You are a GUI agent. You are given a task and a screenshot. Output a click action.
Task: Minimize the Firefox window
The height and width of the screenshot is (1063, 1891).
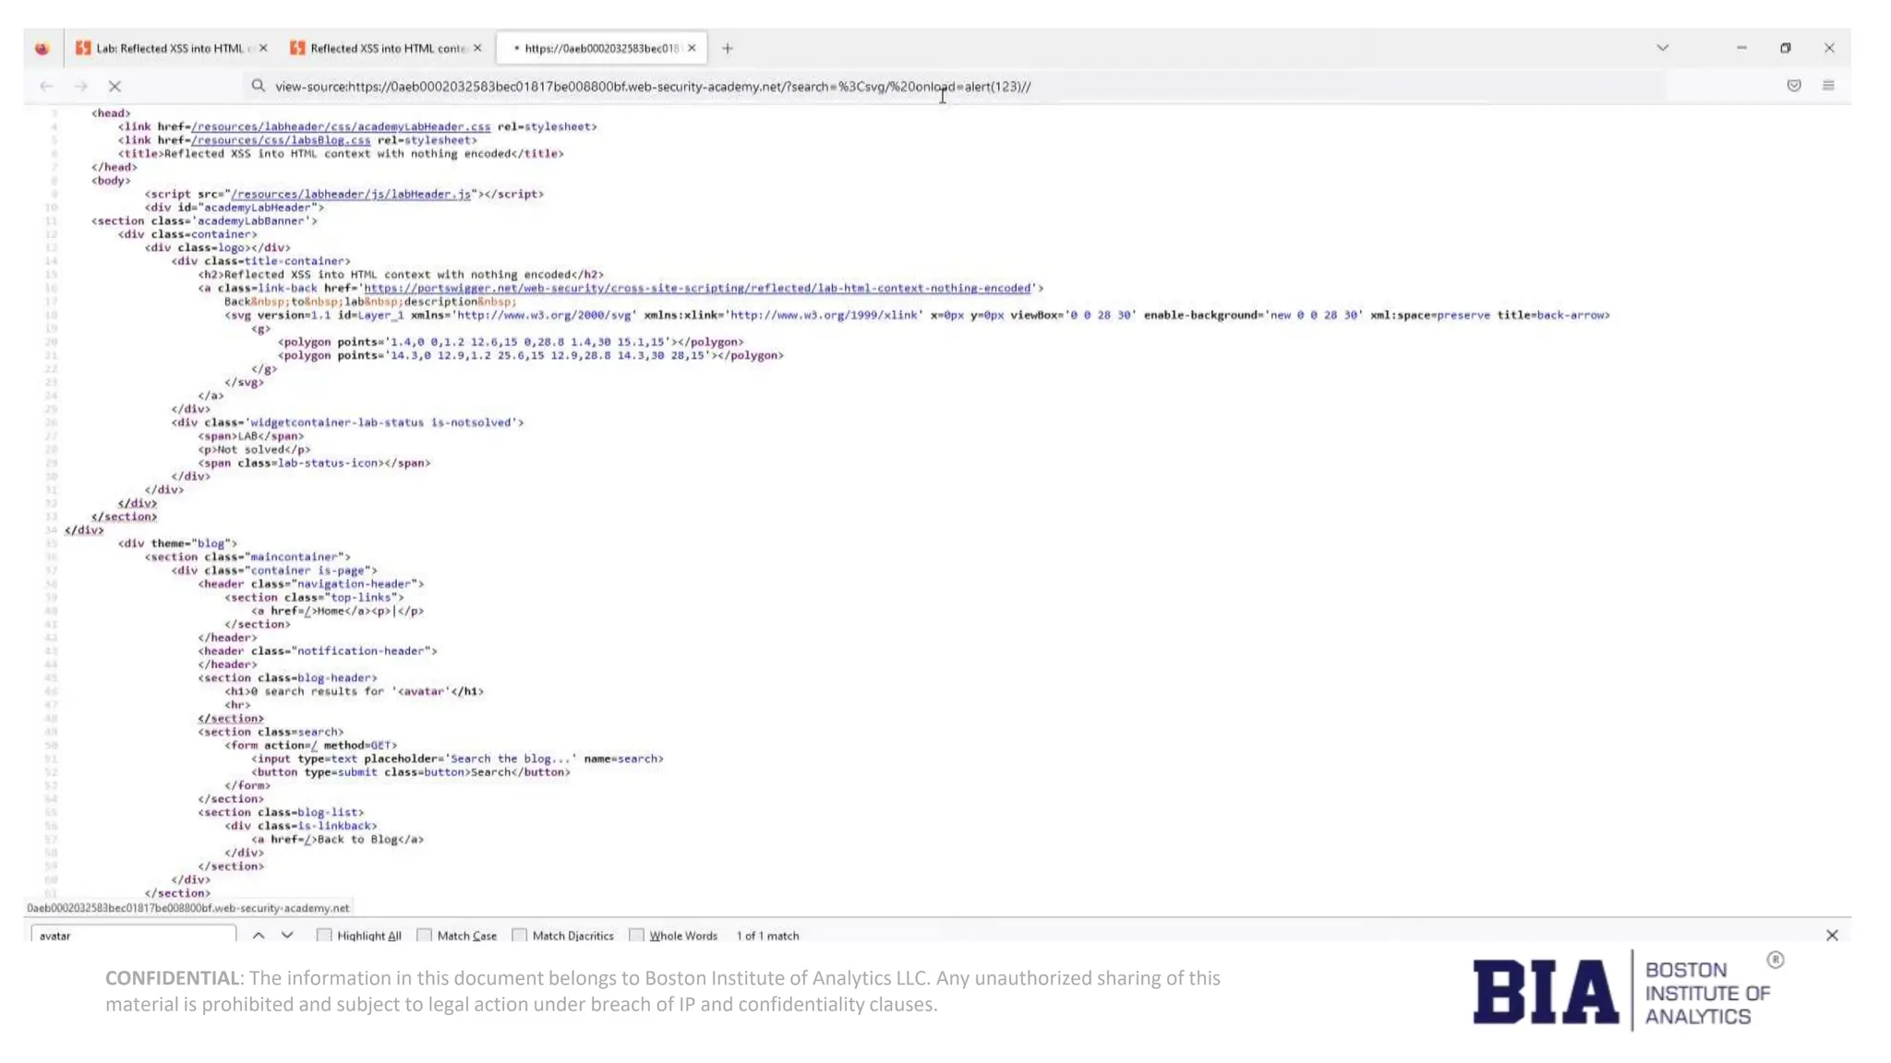[x=1741, y=48]
